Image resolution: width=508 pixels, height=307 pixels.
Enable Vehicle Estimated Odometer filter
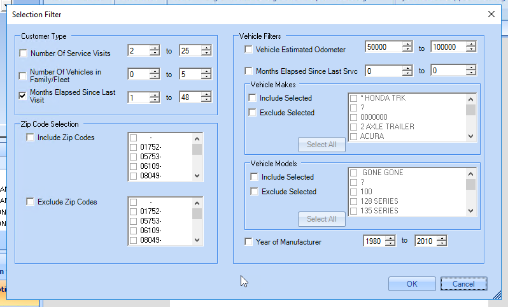(x=249, y=50)
